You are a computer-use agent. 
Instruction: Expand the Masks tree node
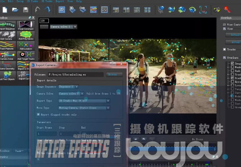(x=228, y=67)
